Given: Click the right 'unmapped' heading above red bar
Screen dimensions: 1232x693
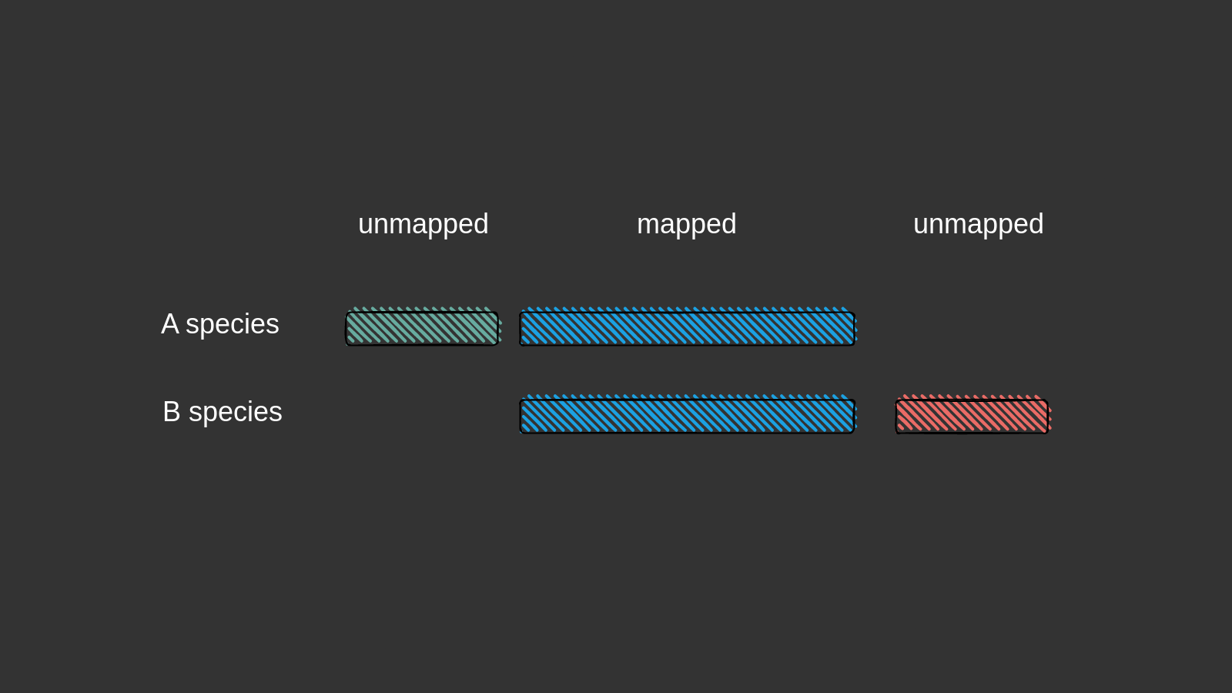Looking at the screenshot, I should [x=979, y=224].
